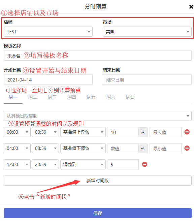Remove the 04:00–08:59 time period row

coord(187,148)
